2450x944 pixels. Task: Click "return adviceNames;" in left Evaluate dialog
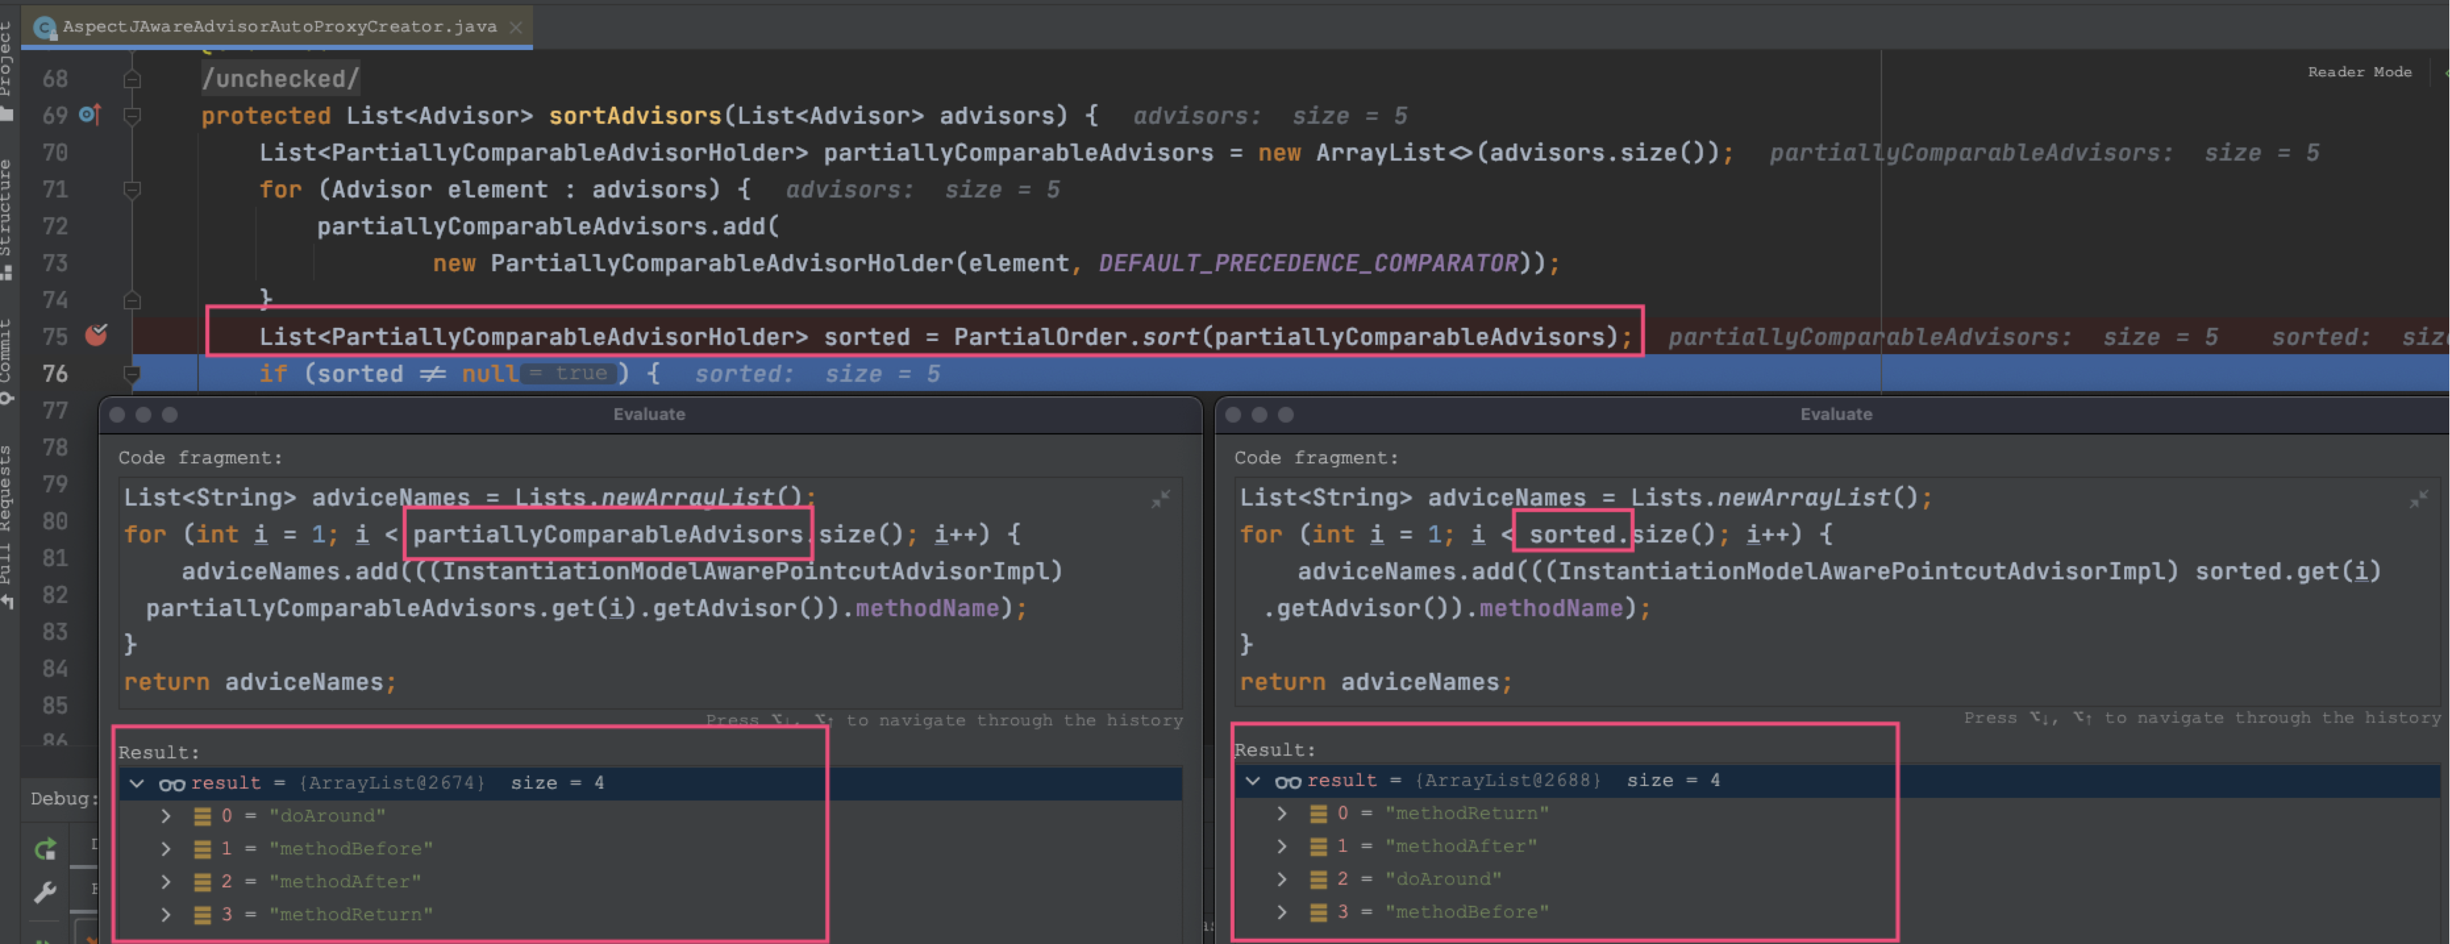[261, 682]
